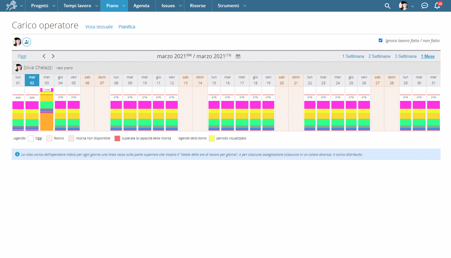Click Silvia Chelazzi's avatar in the operator row

pos(18,68)
